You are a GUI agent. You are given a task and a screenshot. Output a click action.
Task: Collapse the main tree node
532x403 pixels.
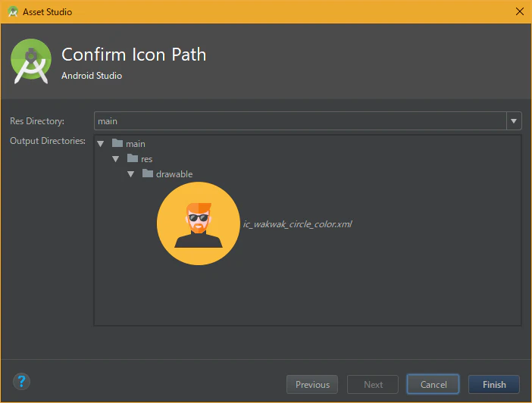[x=101, y=144]
